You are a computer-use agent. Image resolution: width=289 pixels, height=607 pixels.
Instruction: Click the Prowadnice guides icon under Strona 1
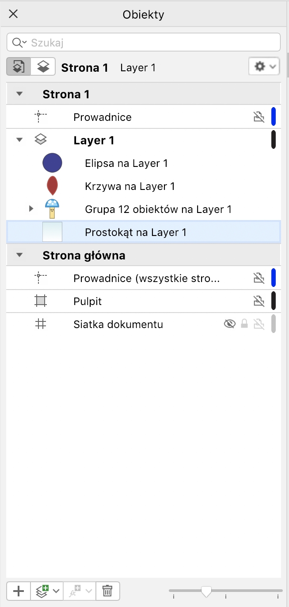(x=41, y=117)
